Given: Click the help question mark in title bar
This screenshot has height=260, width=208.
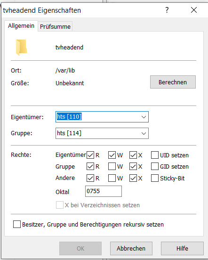Looking at the screenshot, I should tap(167, 10).
